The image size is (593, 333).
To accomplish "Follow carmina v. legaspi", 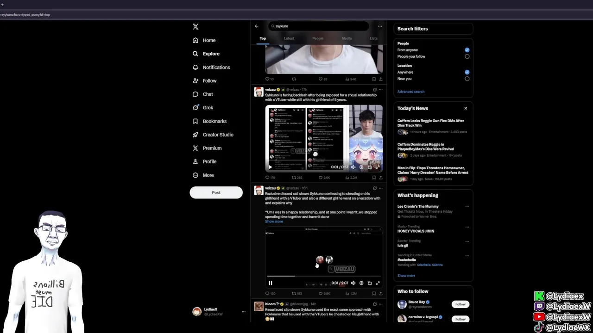I will click(x=460, y=319).
